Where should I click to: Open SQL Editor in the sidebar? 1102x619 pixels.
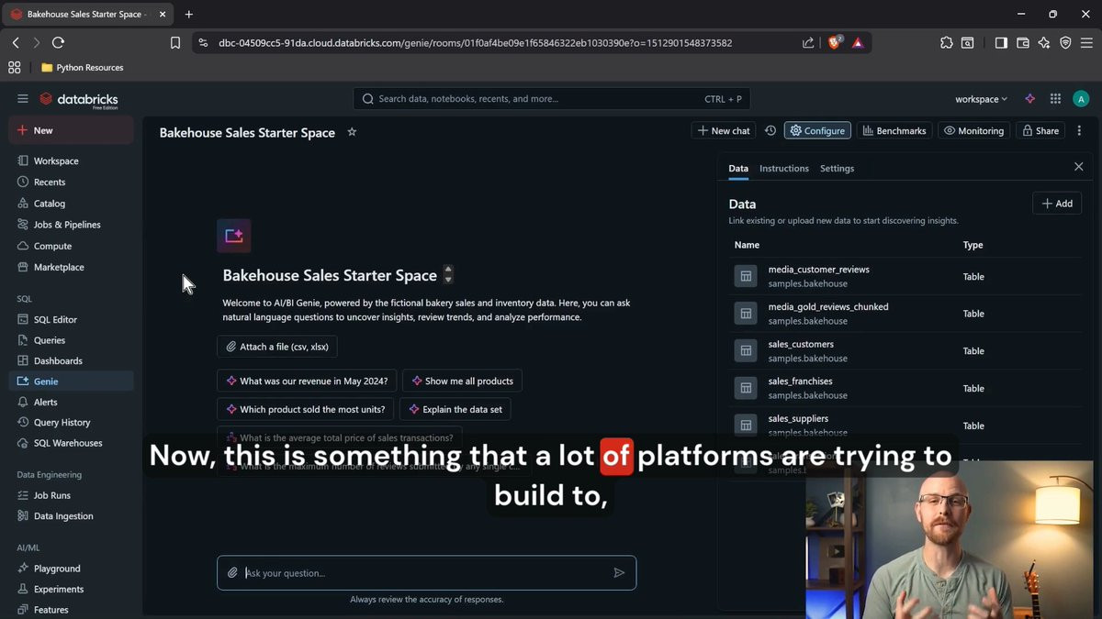pos(72,319)
